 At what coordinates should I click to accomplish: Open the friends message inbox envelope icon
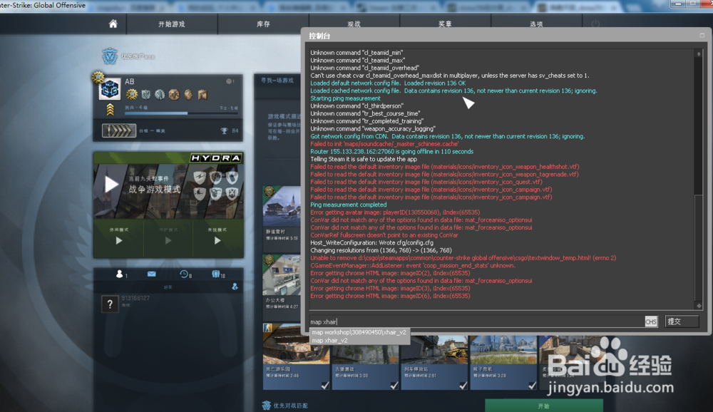pos(151,274)
